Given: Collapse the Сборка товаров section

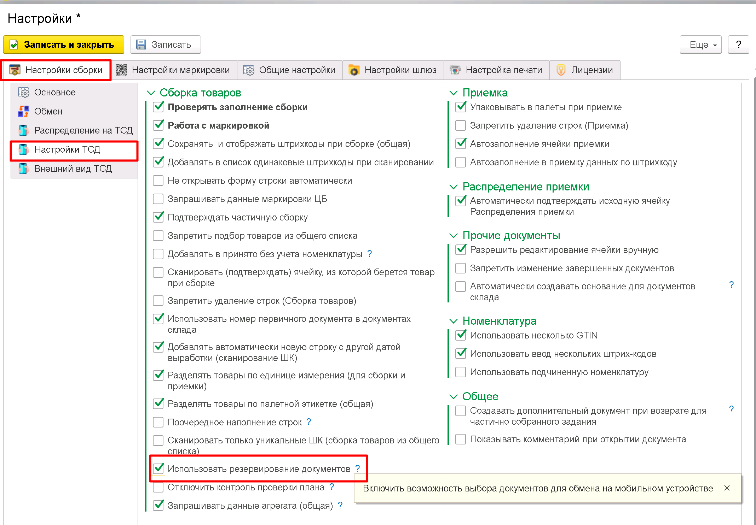Looking at the screenshot, I should 151,93.
